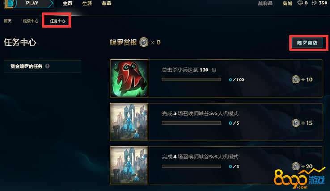This screenshot has width=330, height=191.
Task: Click the coin icon beside +10 reward
Action: (x=296, y=79)
